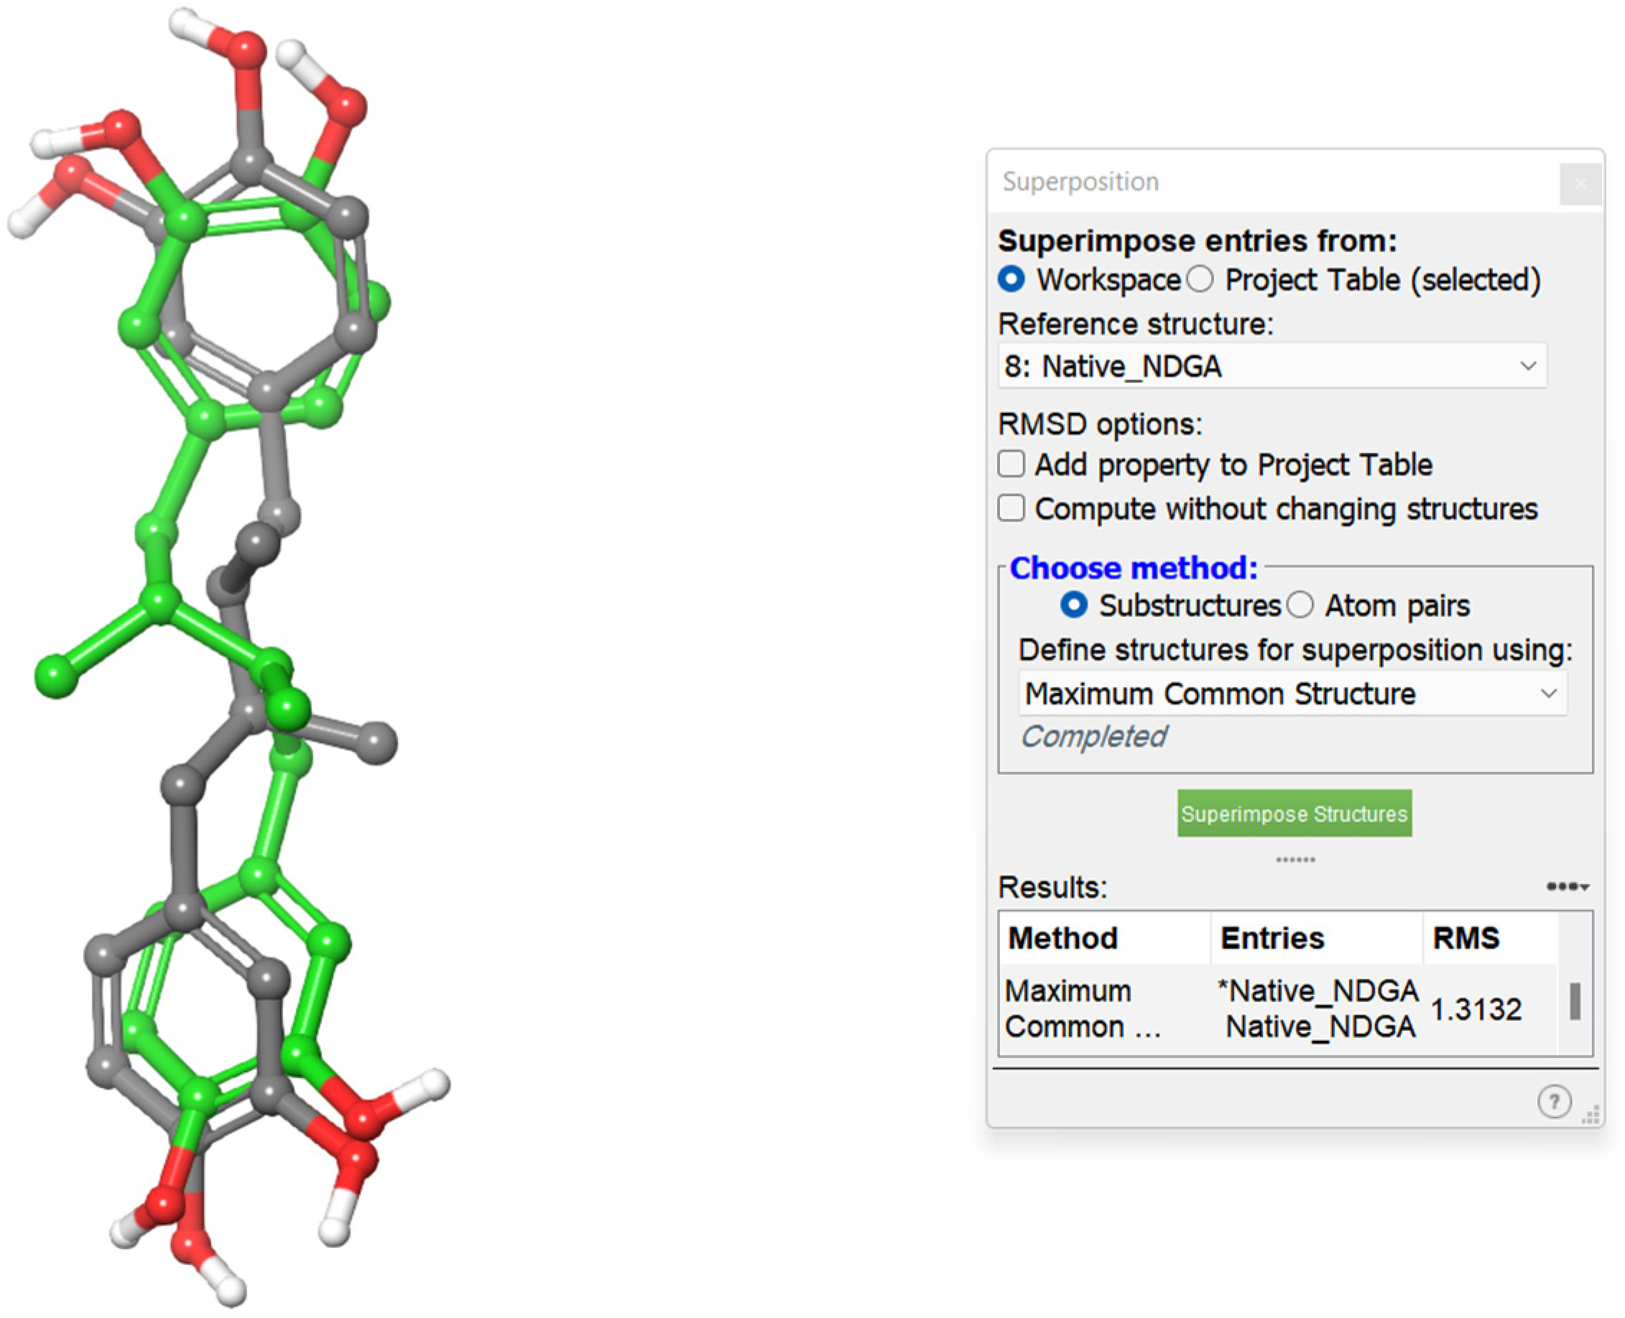Choose the Atom pairs method radio
Viewport: 1625px width, 1318px height.
[1300, 605]
